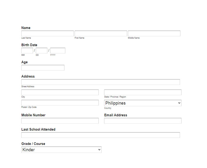Viewport: 207px width, 168px height.
Task: Expand the Grade / Course dropdown showing Kinder
Action: (61, 150)
